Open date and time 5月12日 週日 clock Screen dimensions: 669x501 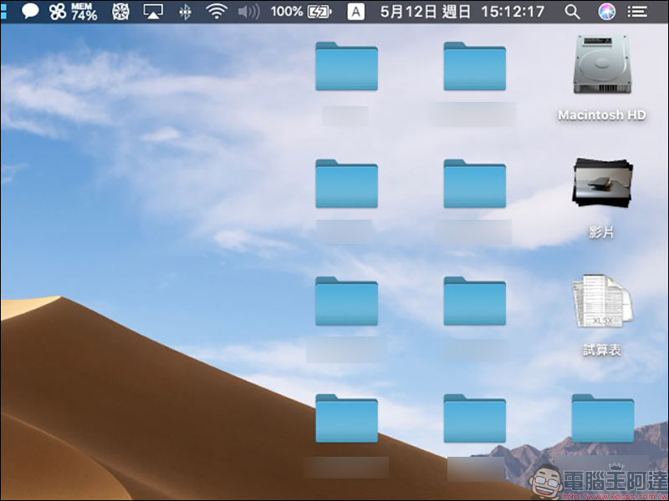[462, 12]
